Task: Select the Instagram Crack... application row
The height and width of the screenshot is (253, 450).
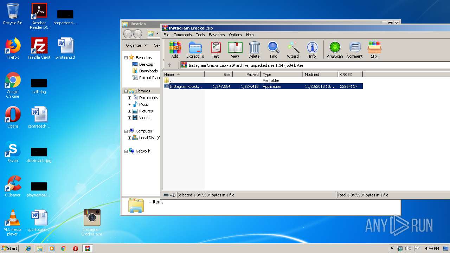Action: [262, 86]
